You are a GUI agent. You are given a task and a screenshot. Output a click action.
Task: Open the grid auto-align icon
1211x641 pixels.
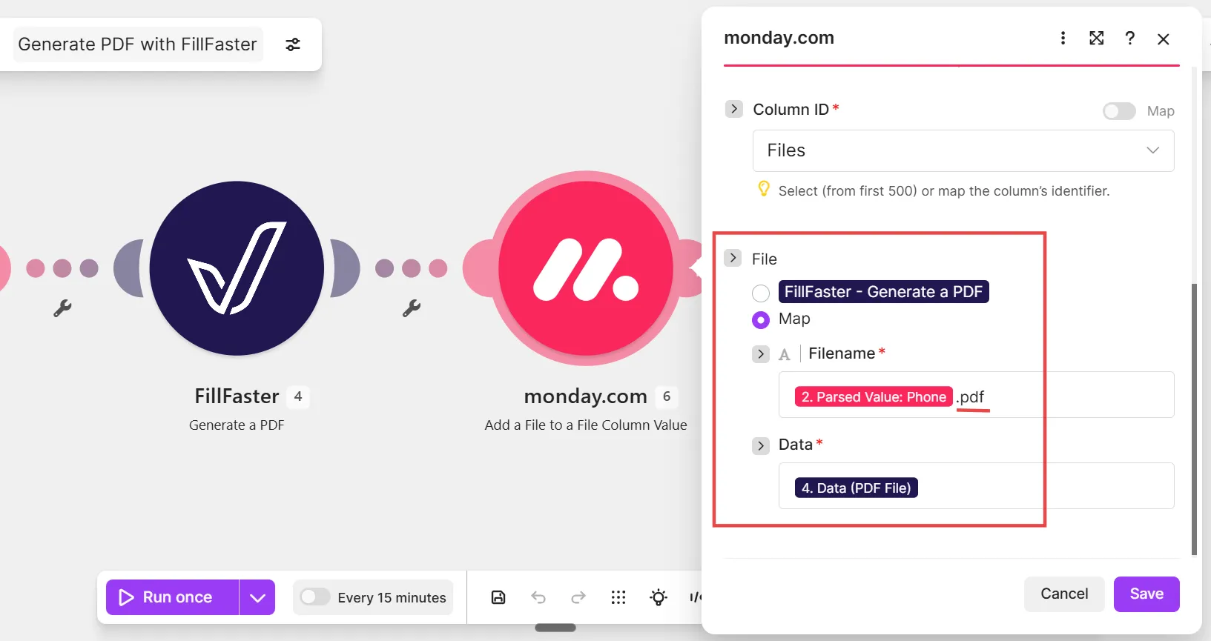pos(618,597)
